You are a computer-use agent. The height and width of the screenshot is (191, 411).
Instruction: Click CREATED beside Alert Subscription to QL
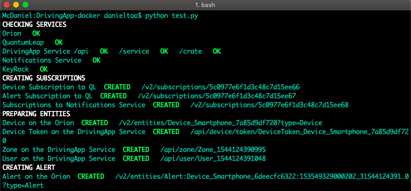click(x=113, y=96)
